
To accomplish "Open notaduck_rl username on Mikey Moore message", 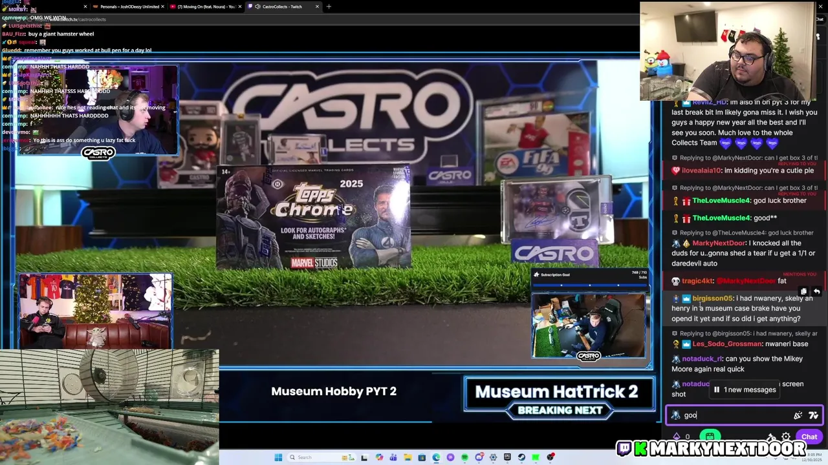I will pos(701,359).
